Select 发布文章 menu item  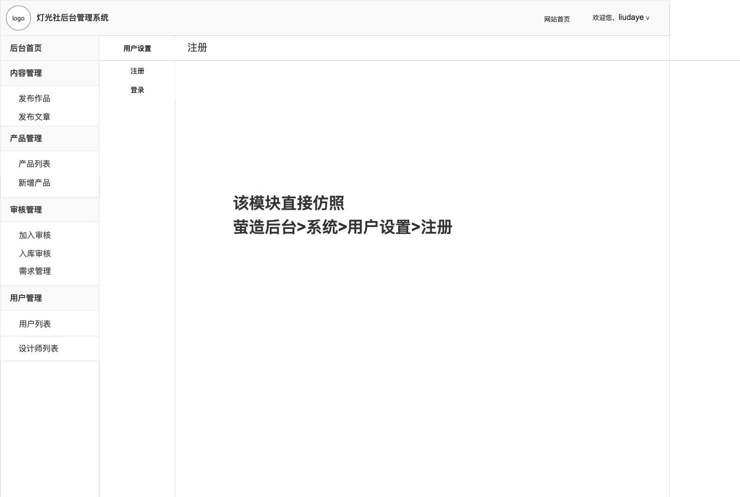point(34,117)
